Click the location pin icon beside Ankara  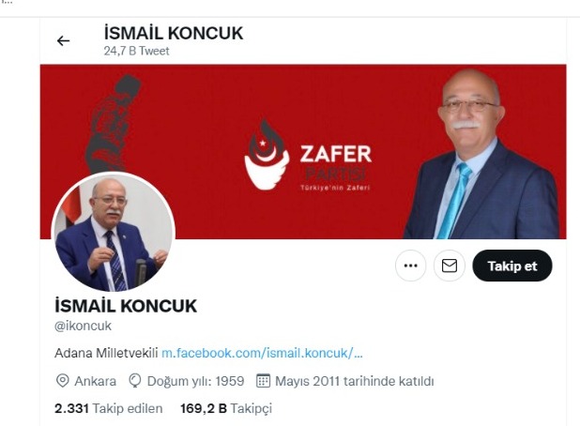(x=62, y=381)
